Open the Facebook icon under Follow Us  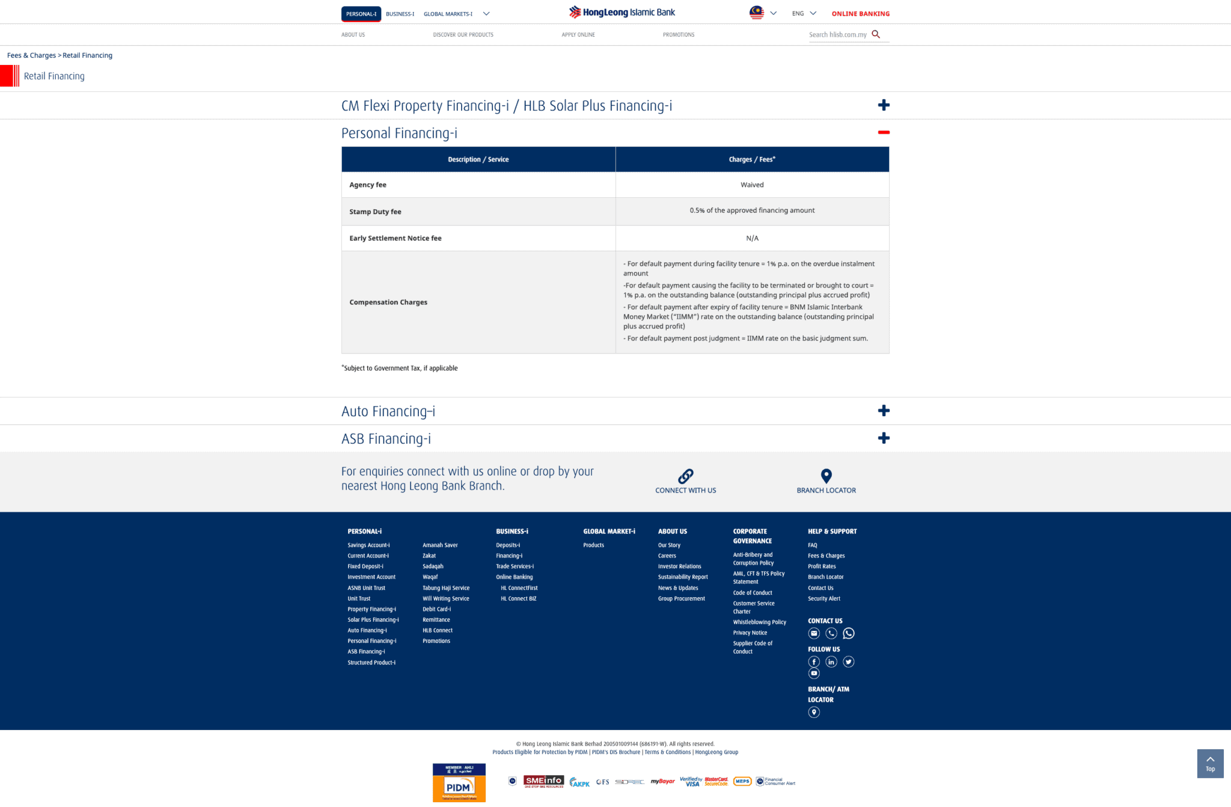click(814, 661)
